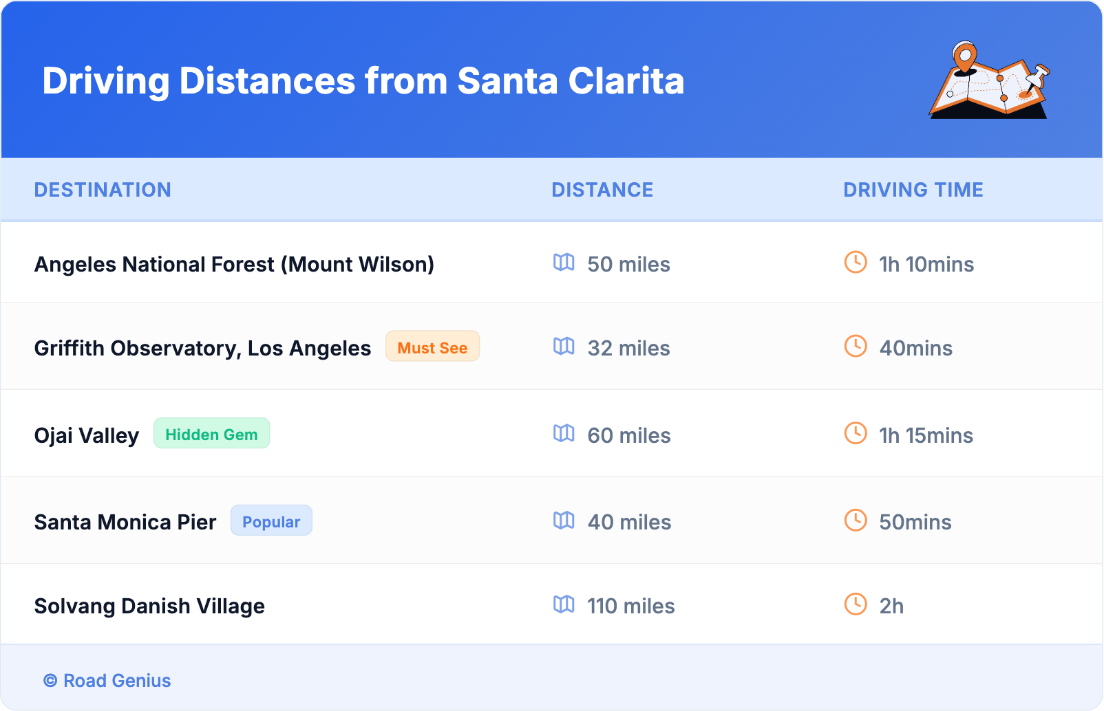Click the map icon beside 50 miles
The image size is (1104, 711).
click(564, 263)
